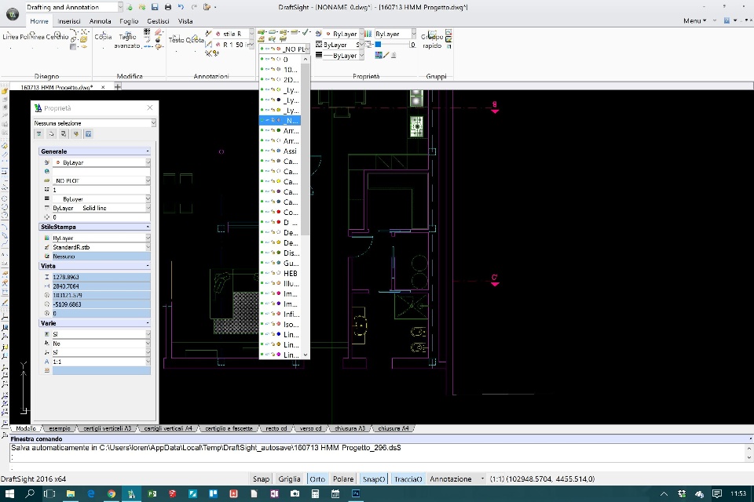The width and height of the screenshot is (754, 502).
Task: Click the Copia tool in Modifica group
Action: (103, 37)
